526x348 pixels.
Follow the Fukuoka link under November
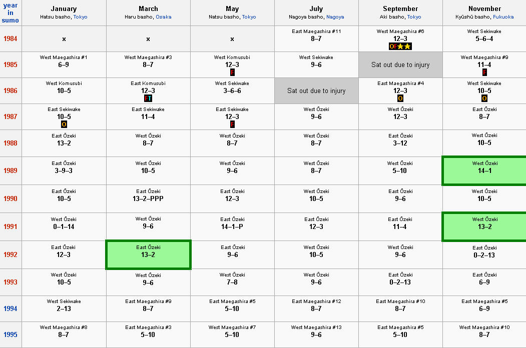(503, 17)
